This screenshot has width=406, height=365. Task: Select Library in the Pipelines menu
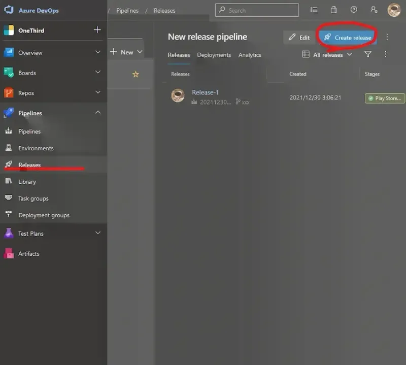(27, 182)
